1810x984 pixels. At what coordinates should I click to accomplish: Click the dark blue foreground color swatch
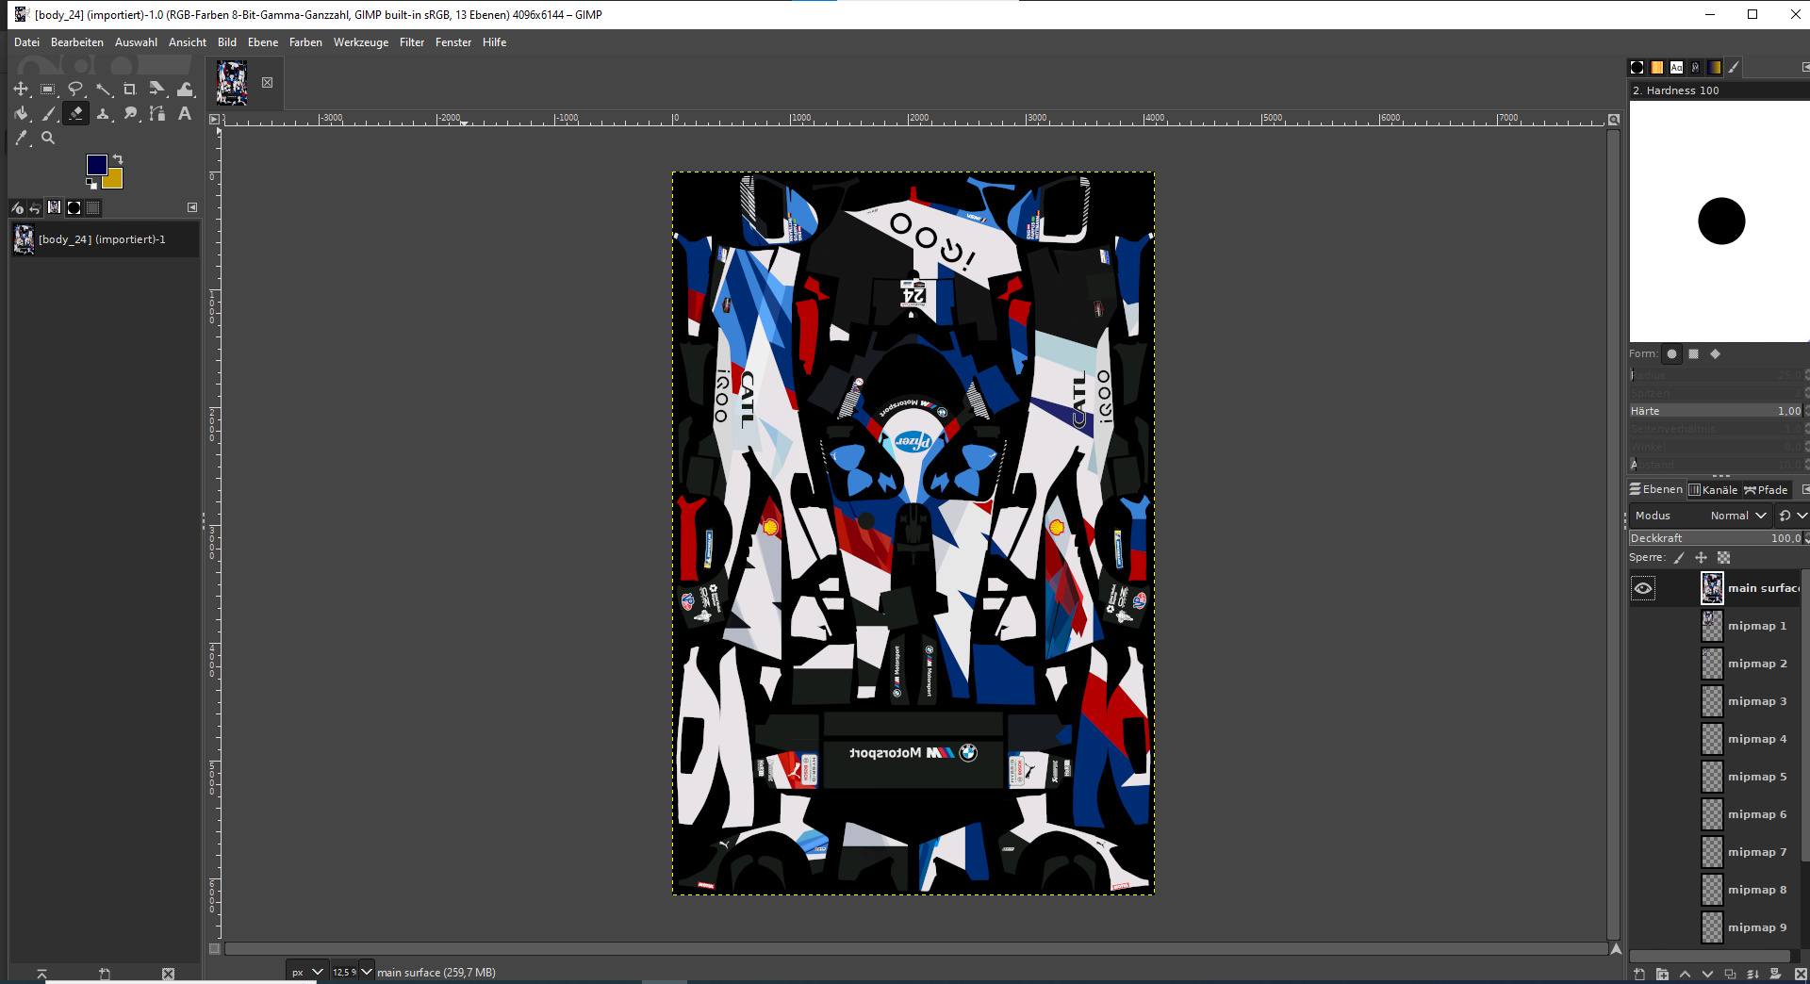pyautogui.click(x=96, y=165)
